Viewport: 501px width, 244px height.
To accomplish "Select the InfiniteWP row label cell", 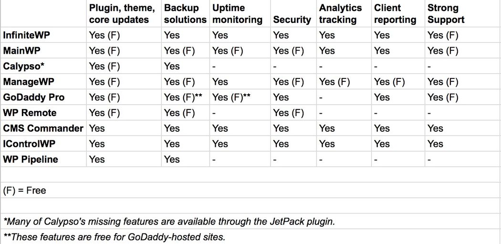I will tap(43, 35).
